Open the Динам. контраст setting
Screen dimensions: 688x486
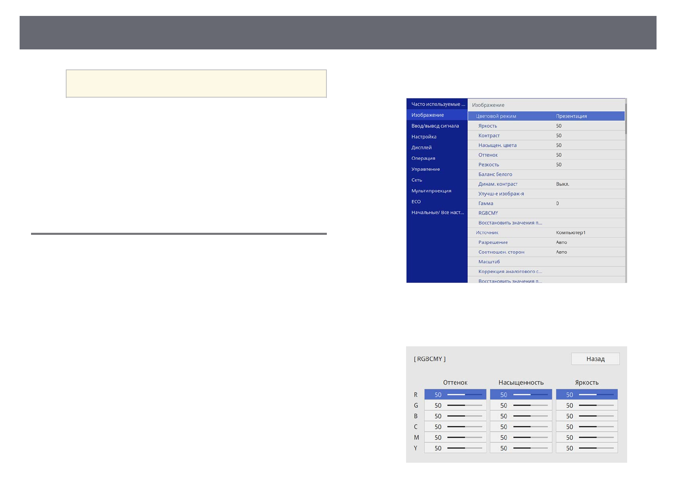(x=546, y=184)
